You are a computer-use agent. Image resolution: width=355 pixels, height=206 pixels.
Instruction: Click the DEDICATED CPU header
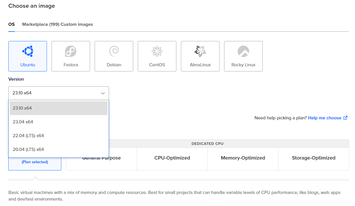pos(207,144)
